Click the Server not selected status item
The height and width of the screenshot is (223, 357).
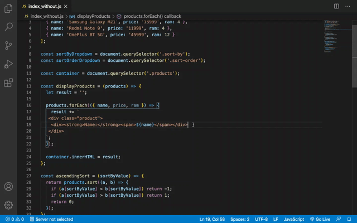[51, 219]
